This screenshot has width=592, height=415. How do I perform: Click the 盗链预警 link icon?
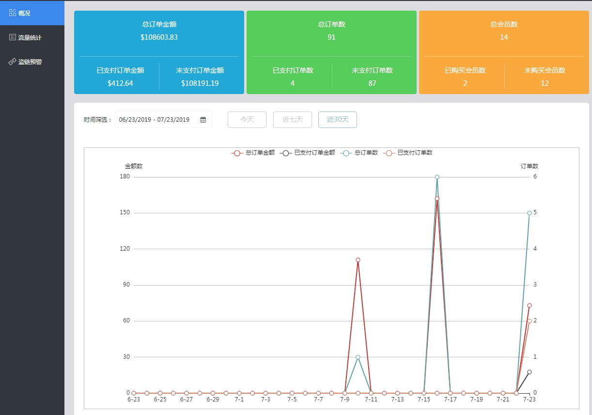pos(13,62)
